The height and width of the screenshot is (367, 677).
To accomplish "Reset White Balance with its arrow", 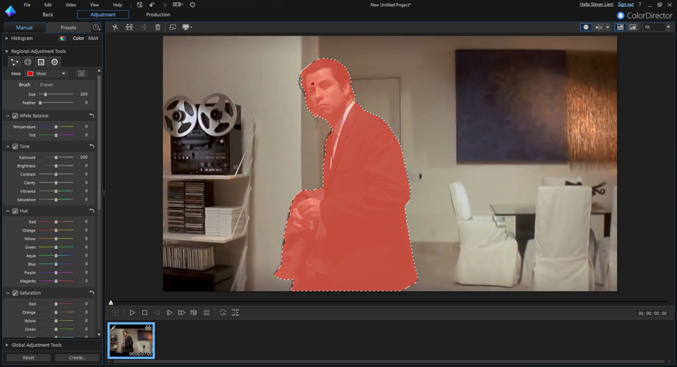I will pos(91,115).
